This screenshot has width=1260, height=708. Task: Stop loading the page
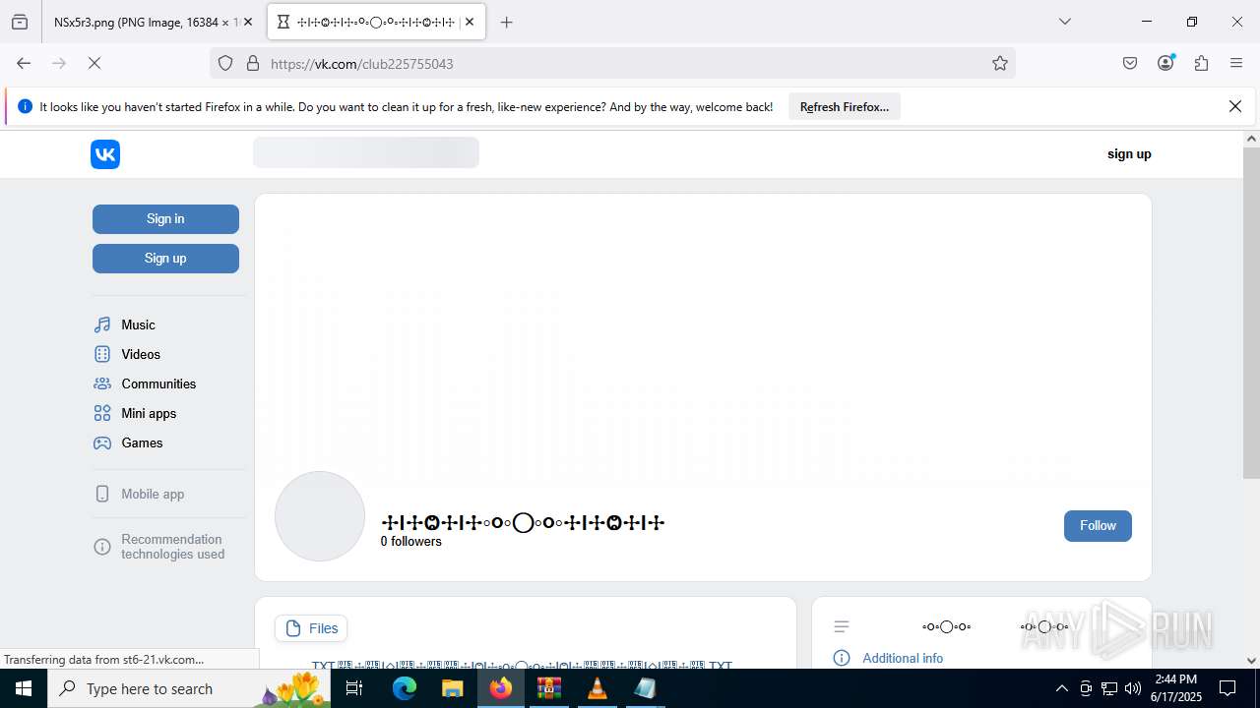(94, 63)
